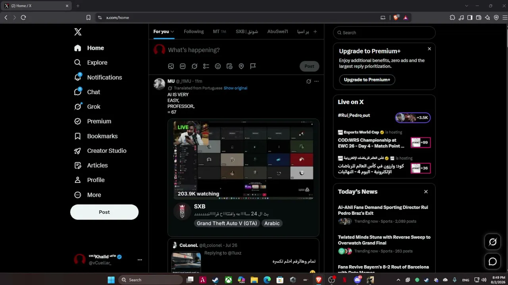This screenshot has height=285, width=508.
Task: Add a poll to the post
Action: (206, 66)
